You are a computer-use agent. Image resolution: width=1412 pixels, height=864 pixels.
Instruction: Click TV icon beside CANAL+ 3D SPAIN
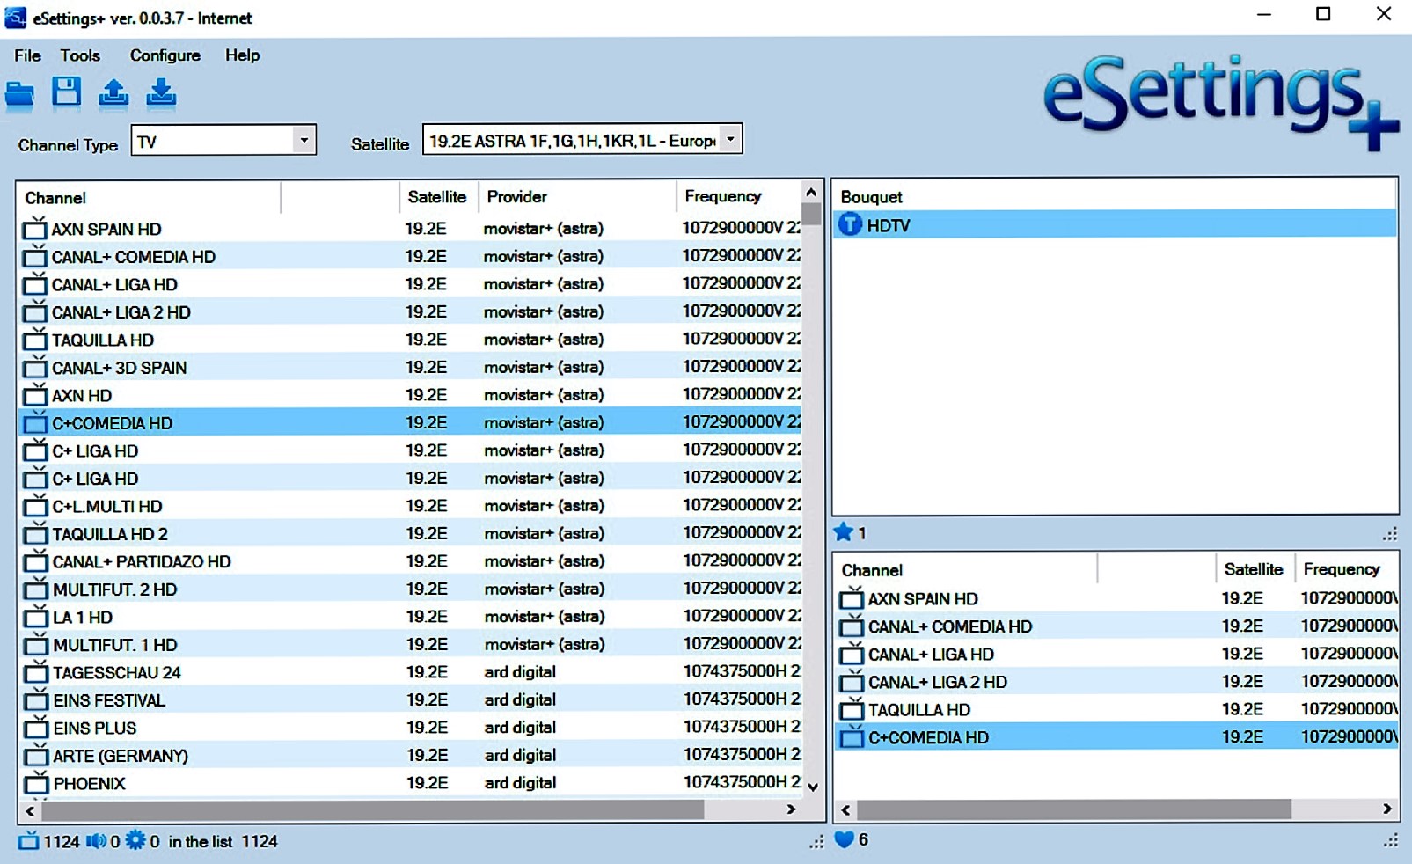(34, 368)
